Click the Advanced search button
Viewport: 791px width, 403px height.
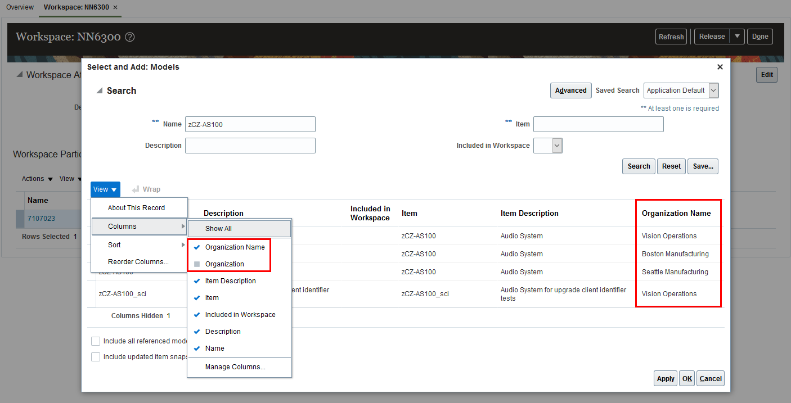tap(570, 90)
